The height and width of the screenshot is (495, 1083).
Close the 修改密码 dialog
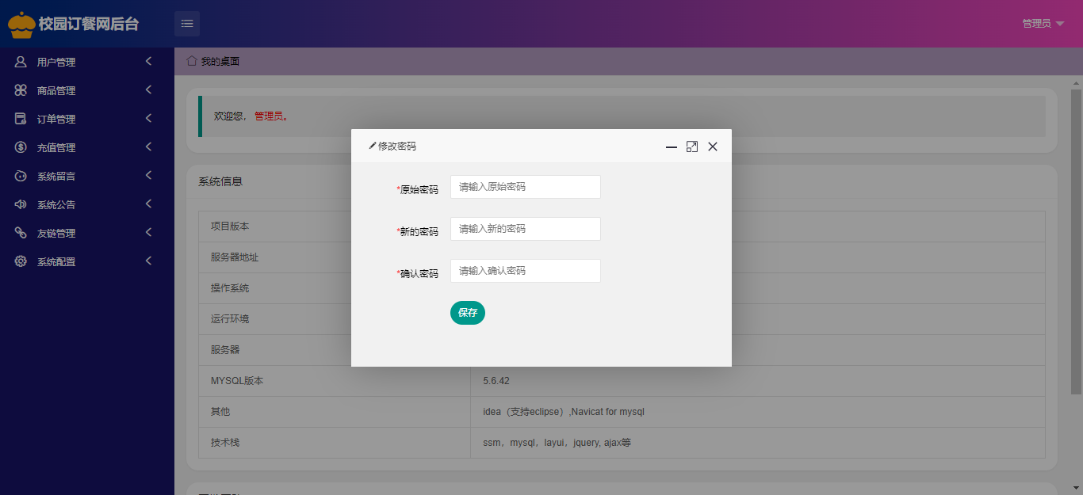click(713, 147)
